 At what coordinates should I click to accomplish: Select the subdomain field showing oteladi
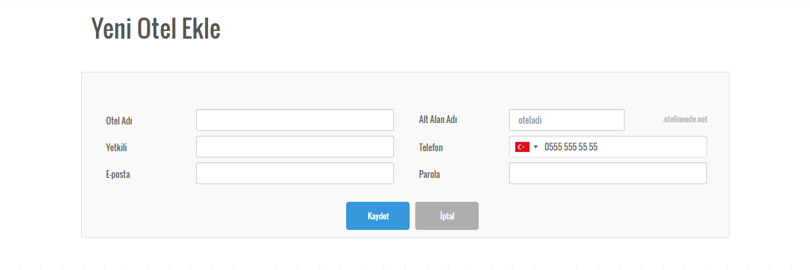[567, 120]
